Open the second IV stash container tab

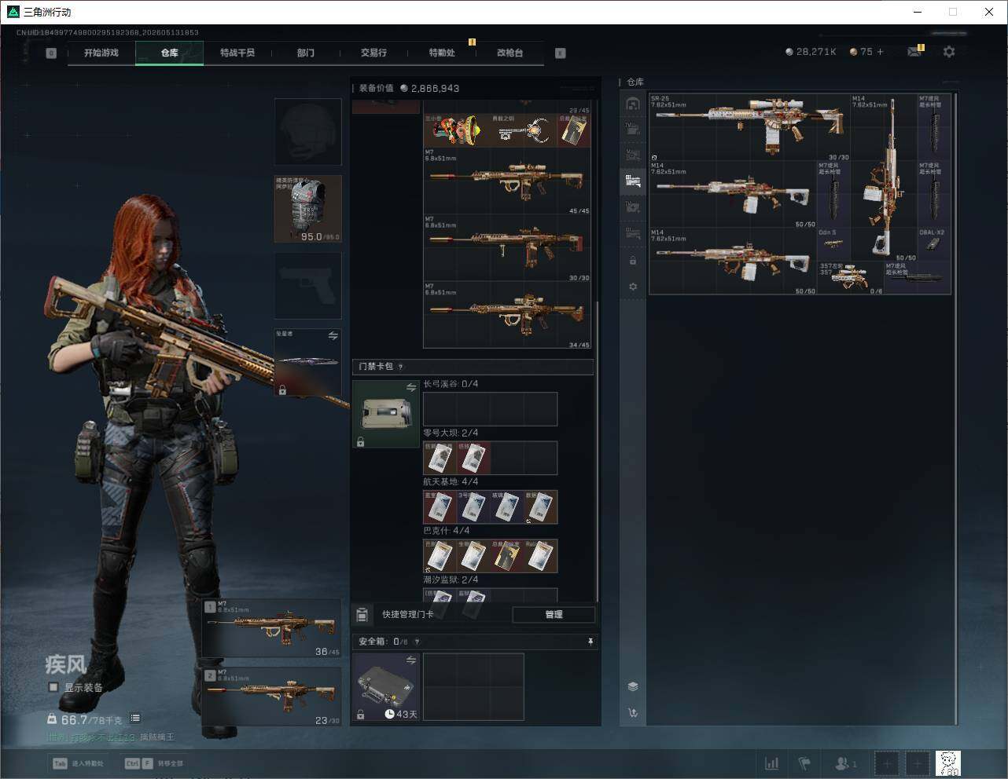click(633, 207)
